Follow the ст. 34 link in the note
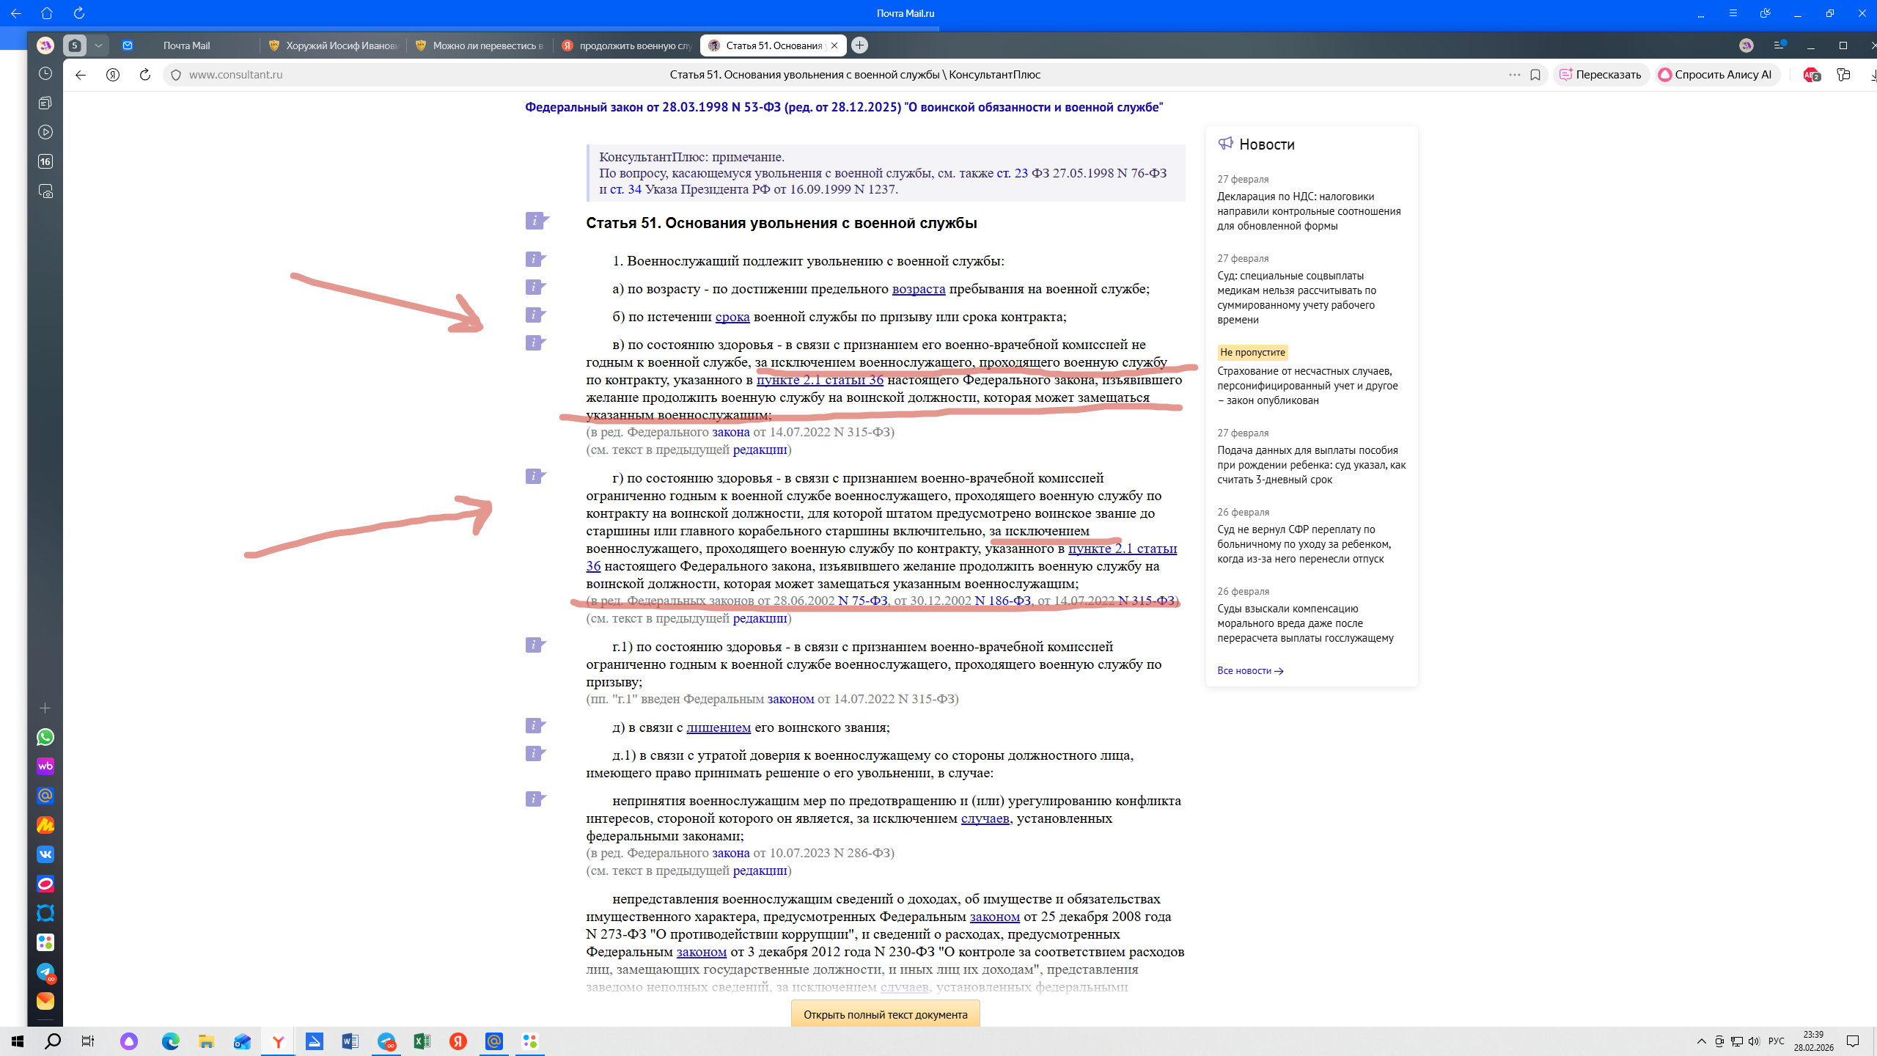Image resolution: width=1877 pixels, height=1056 pixels. (x=625, y=189)
